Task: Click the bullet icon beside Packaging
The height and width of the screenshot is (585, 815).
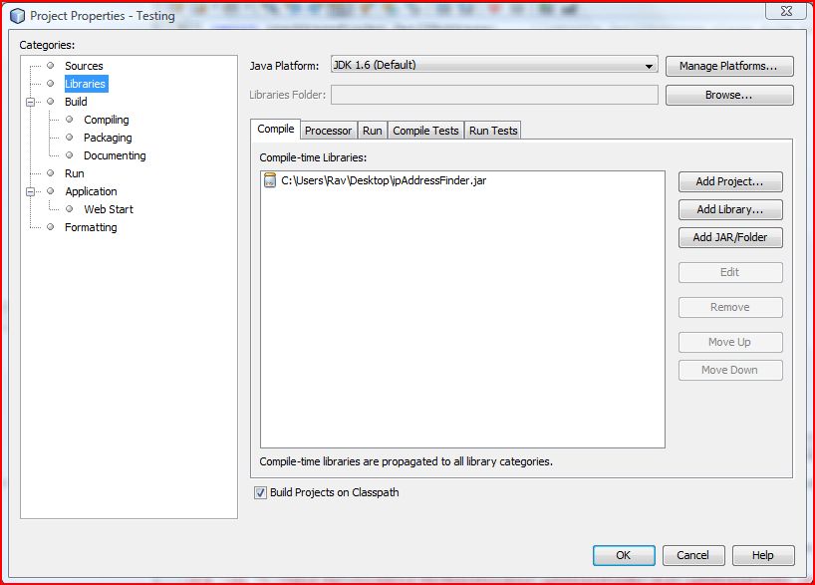Action: click(x=69, y=138)
